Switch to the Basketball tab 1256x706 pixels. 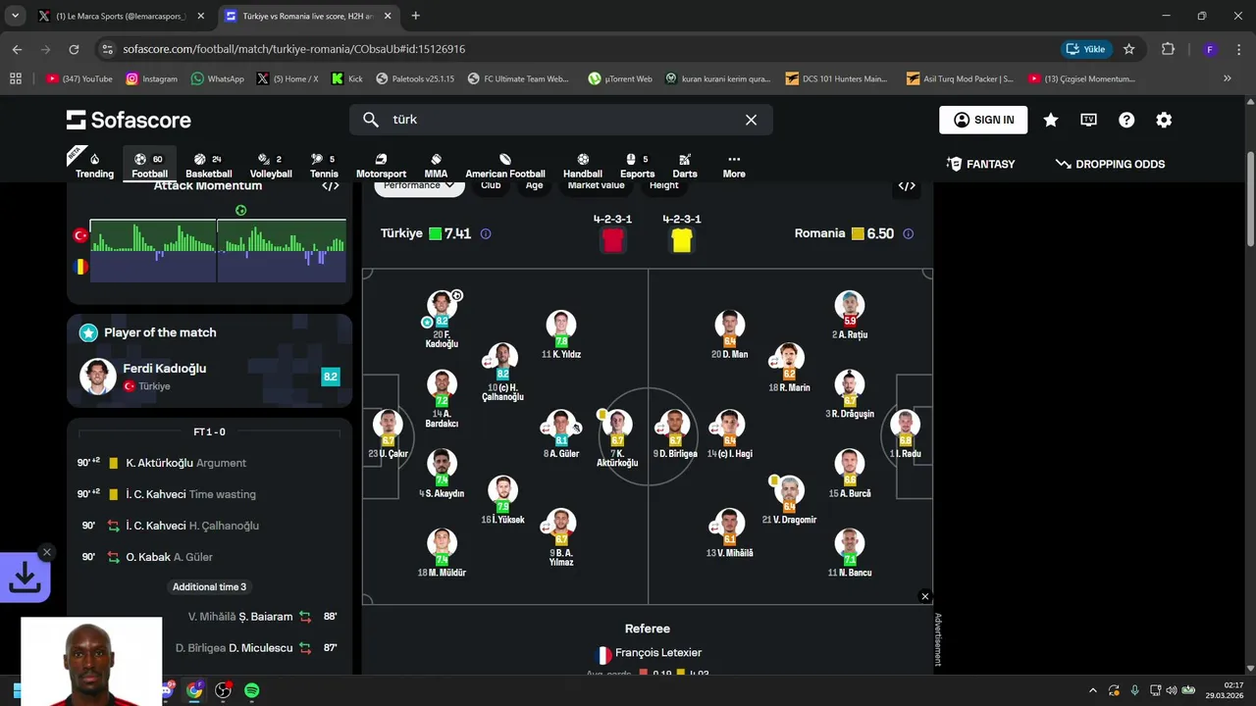coord(208,165)
